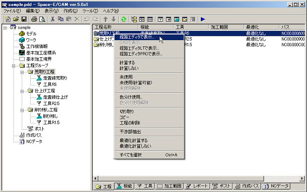
Task: Click the 最適化 column header
Action: [x=262, y=27]
